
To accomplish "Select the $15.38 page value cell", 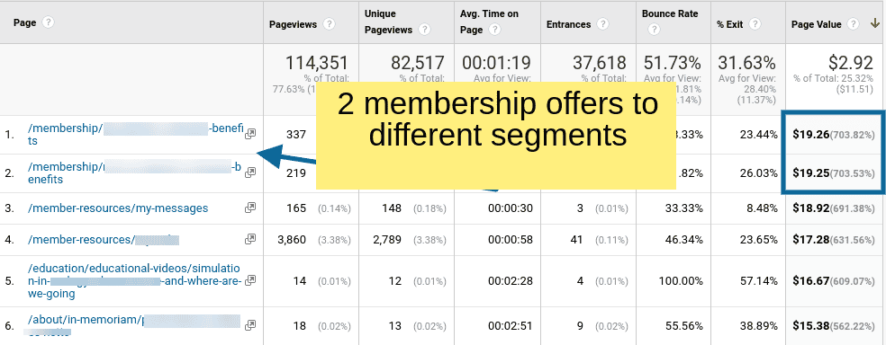I will pyautogui.click(x=834, y=325).
